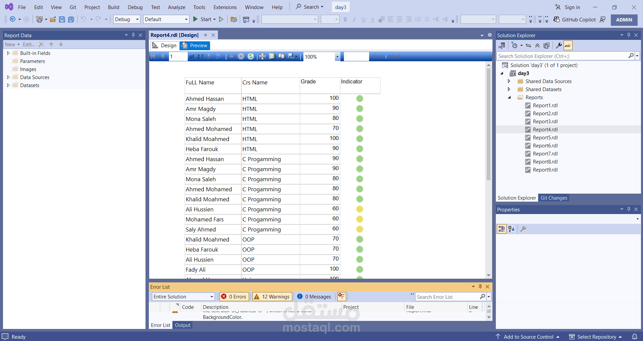The height and width of the screenshot is (341, 643).
Task: Open the Page Setup icon
Action: pyautogui.click(x=282, y=57)
